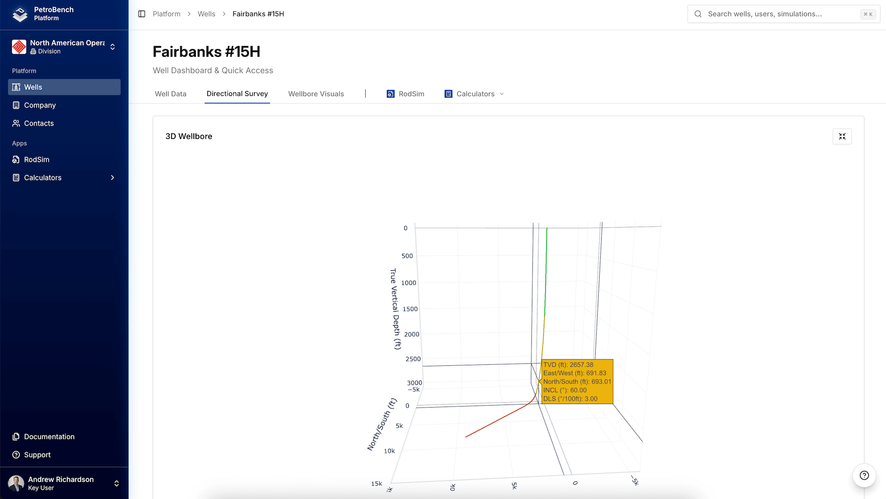Click the Contacts icon in sidebar
Image resolution: width=886 pixels, height=499 pixels.
(16, 123)
